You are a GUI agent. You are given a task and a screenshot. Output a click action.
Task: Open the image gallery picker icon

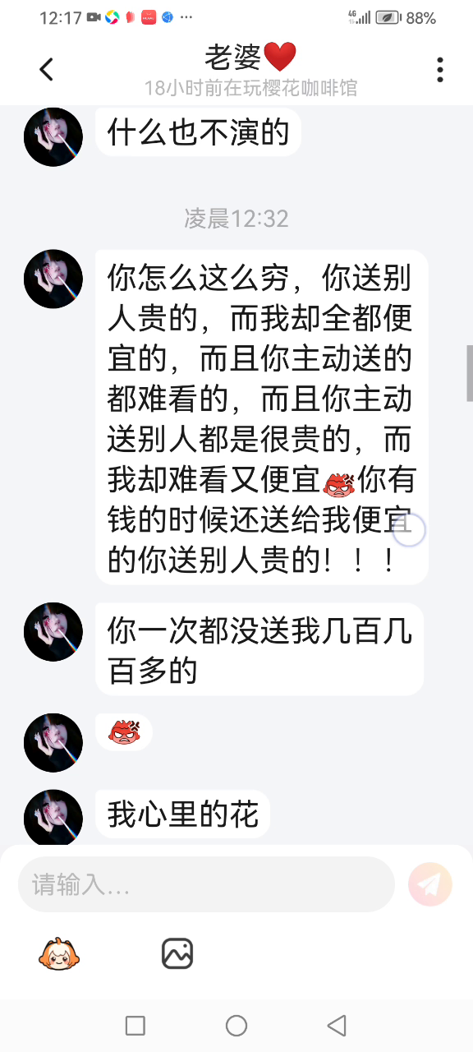(x=177, y=953)
